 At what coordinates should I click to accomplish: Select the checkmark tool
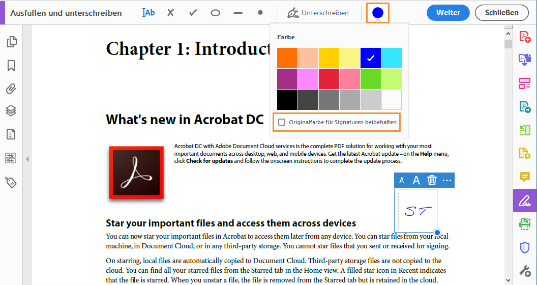coord(193,13)
